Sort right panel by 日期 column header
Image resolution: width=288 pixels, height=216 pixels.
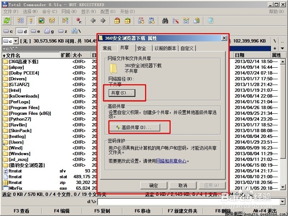click(252, 55)
